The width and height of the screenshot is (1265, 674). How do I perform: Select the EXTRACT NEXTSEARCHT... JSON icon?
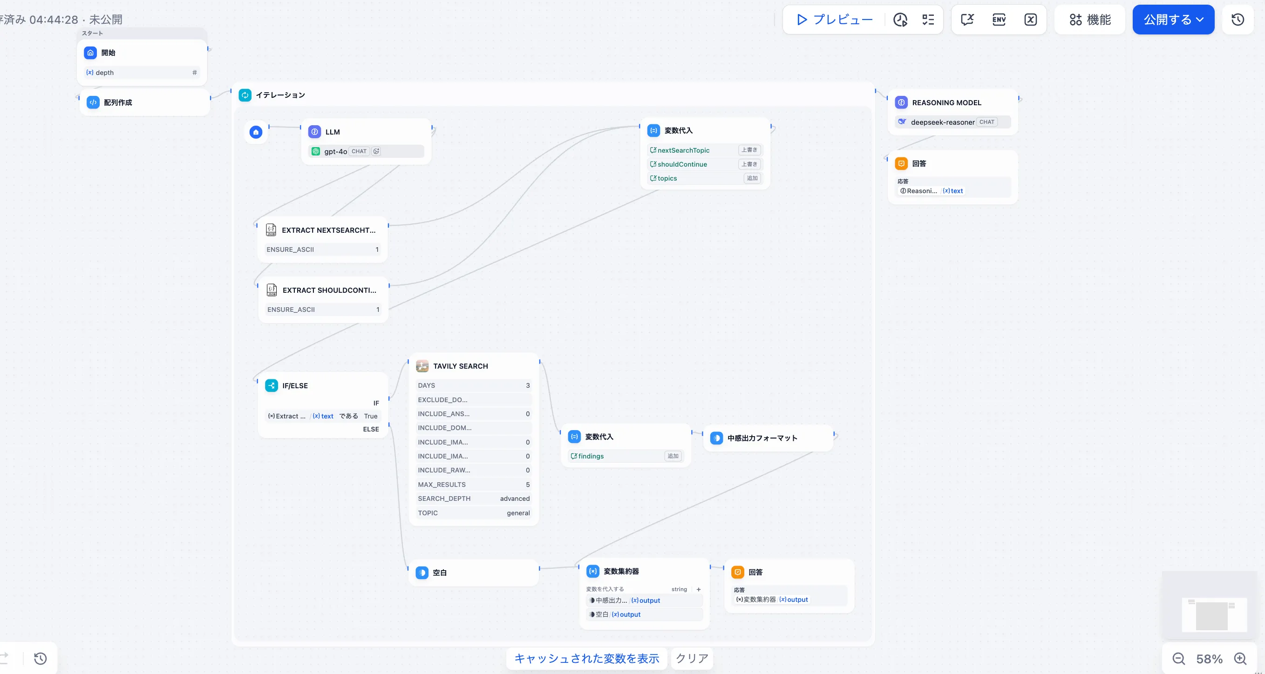[271, 230]
